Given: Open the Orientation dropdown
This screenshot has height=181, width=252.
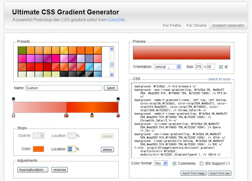Looking at the screenshot, I should 167,67.
